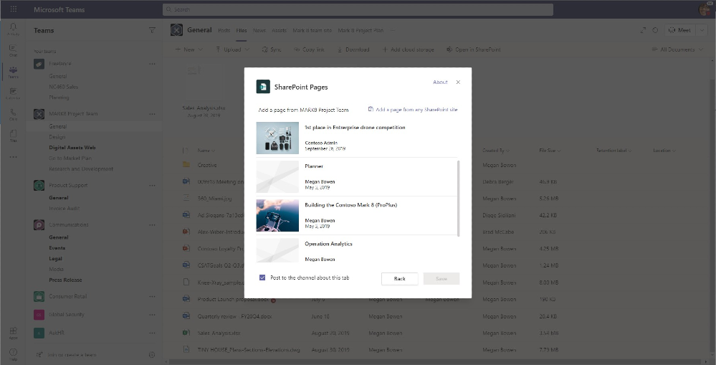The height and width of the screenshot is (365, 716).
Task: Open more options for Product Support team
Action: tap(152, 186)
